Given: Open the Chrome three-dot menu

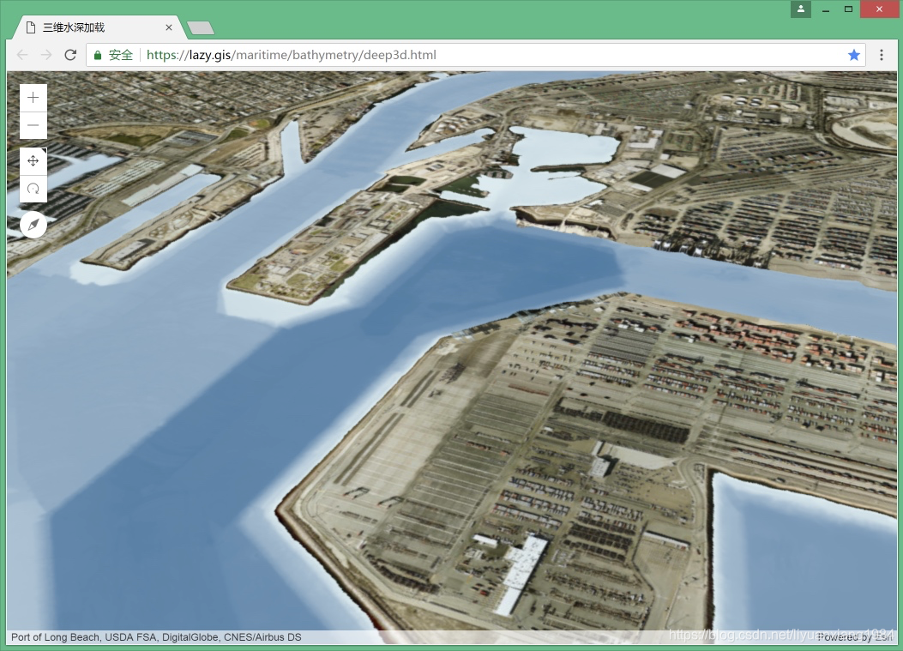Looking at the screenshot, I should coord(881,55).
